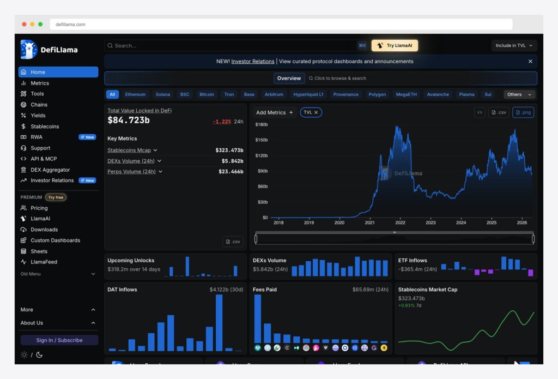
Task: Open API & MCP in the sidebar
Action: pos(58,159)
